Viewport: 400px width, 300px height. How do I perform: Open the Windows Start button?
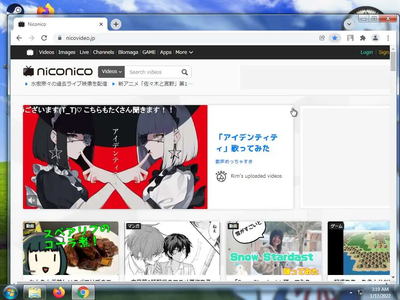click(x=10, y=293)
